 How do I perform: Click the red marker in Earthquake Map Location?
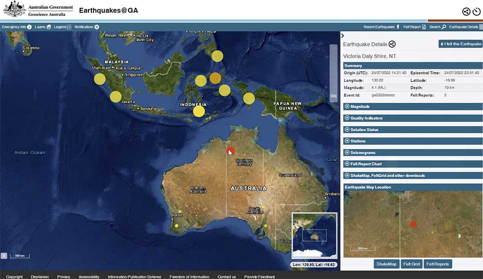click(413, 224)
